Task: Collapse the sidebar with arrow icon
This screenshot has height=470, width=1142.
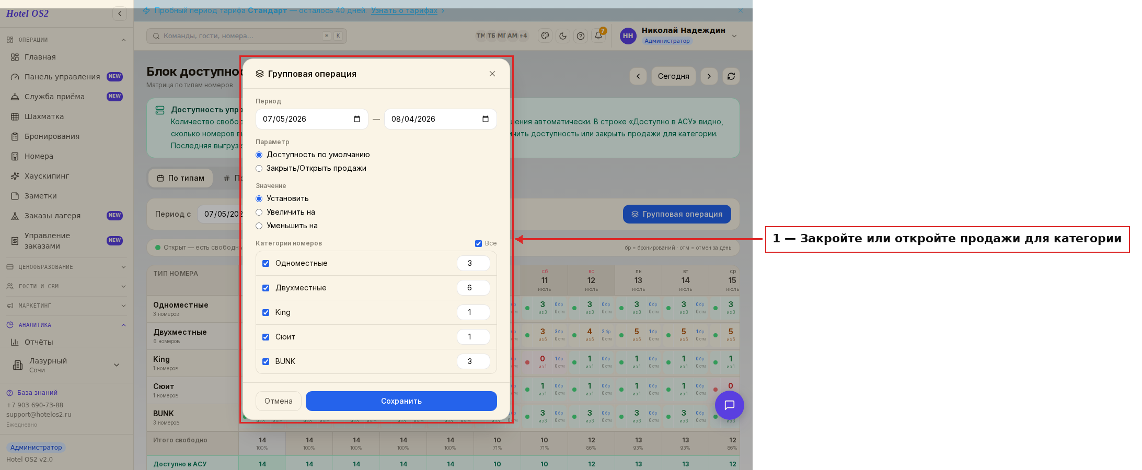Action: click(x=120, y=14)
